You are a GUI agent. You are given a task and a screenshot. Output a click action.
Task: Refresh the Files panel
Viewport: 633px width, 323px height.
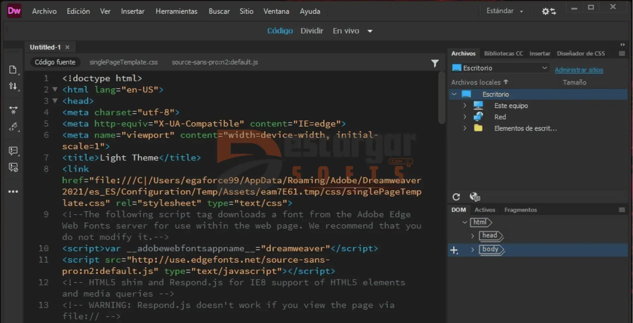coord(456,197)
